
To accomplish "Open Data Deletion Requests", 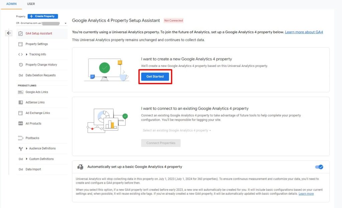I will pyautogui.click(x=40, y=75).
